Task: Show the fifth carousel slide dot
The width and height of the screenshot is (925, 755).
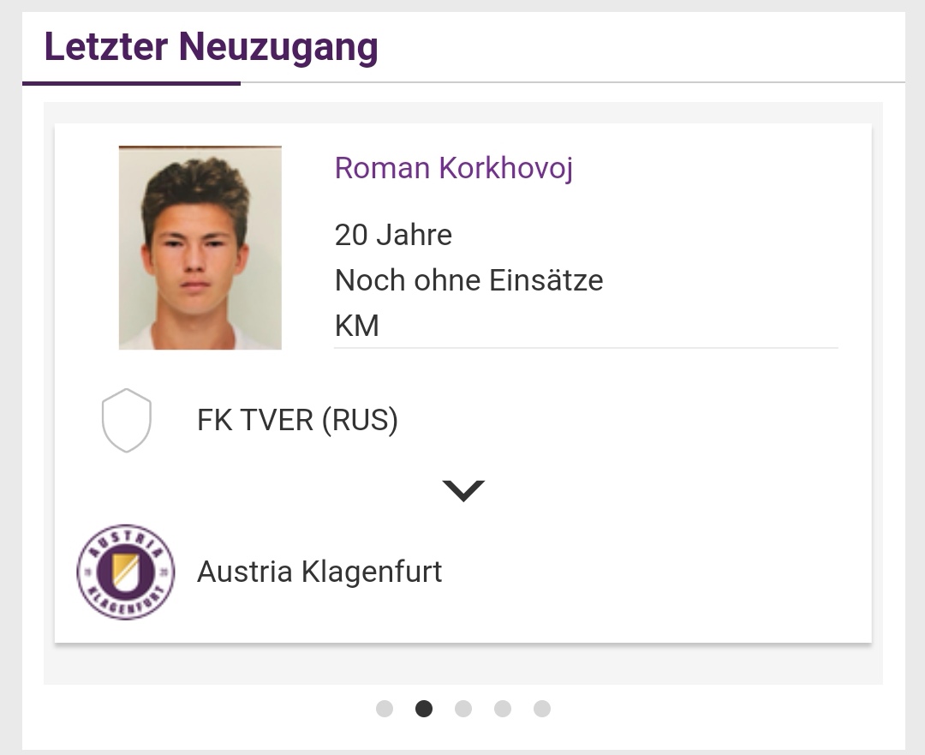Action: coord(542,709)
